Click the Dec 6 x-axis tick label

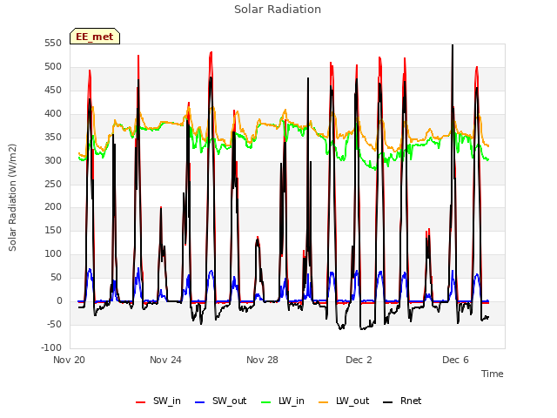[x=455, y=360]
